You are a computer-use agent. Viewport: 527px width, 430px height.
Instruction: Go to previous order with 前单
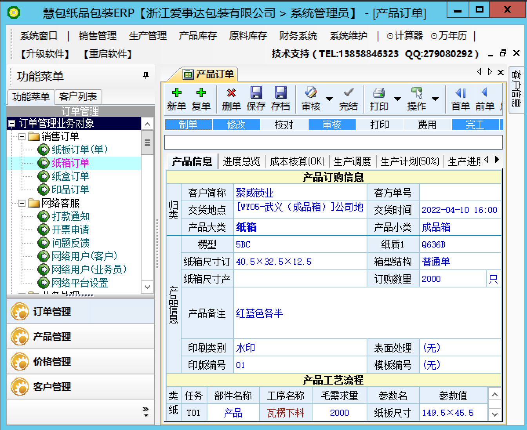485,99
